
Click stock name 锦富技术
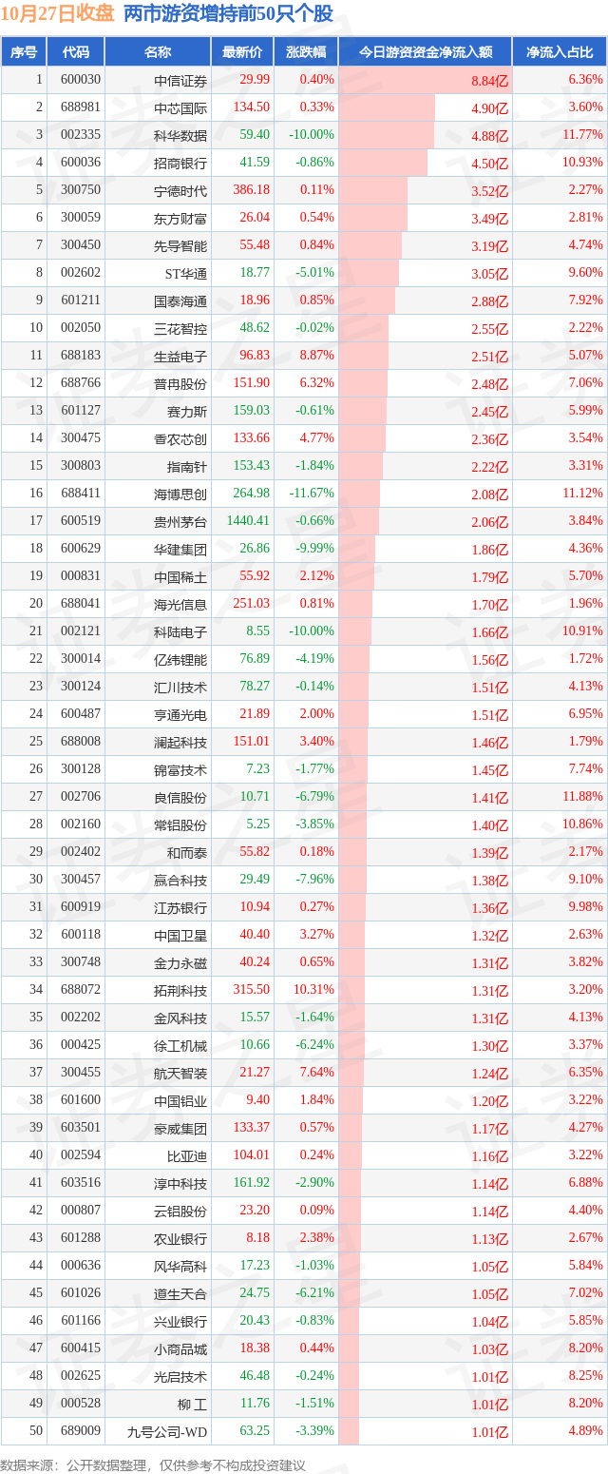(180, 769)
